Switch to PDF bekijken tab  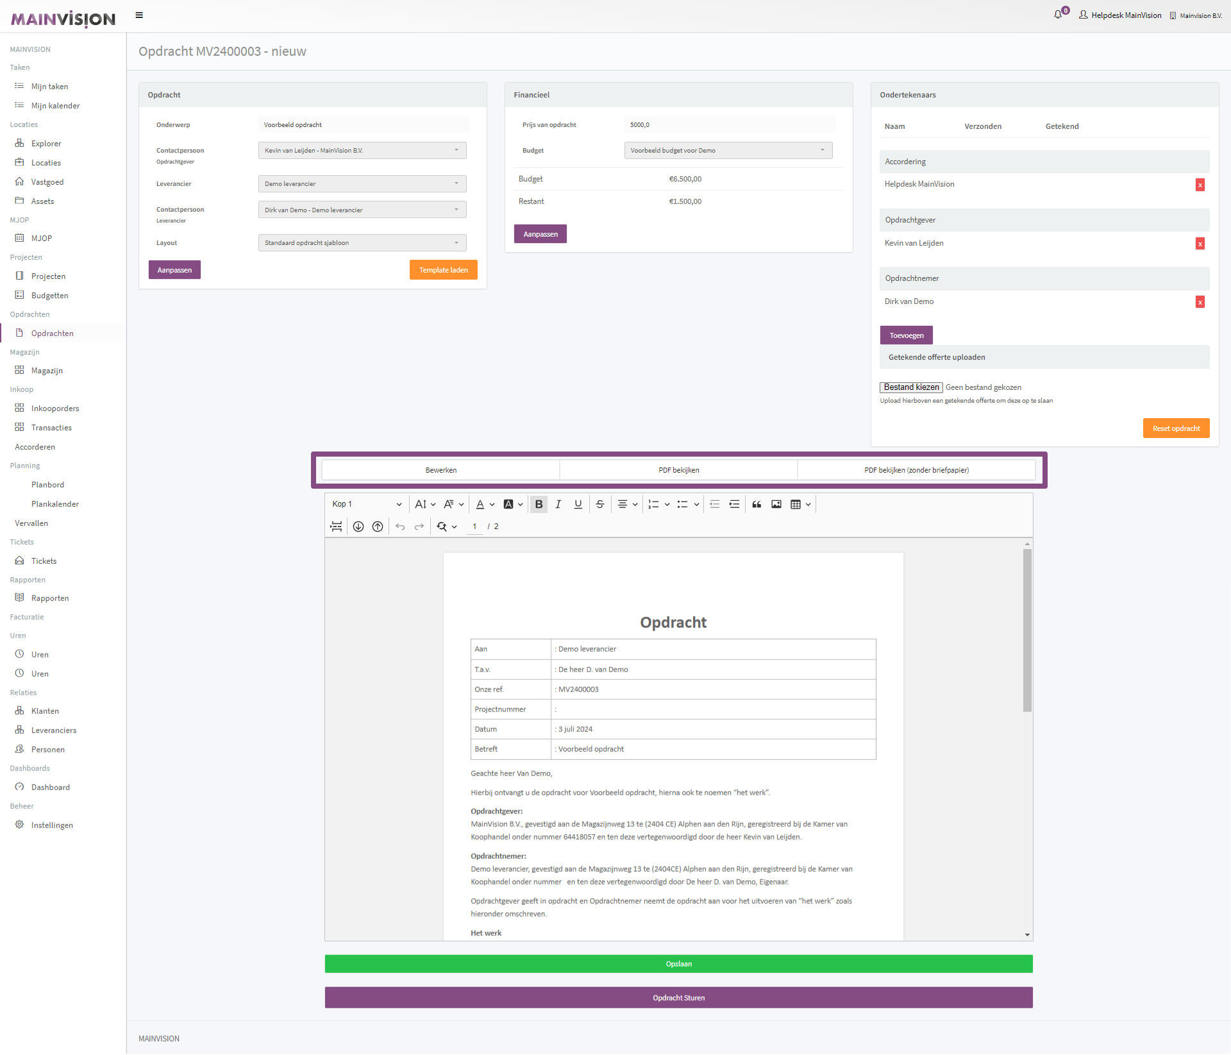coord(678,470)
